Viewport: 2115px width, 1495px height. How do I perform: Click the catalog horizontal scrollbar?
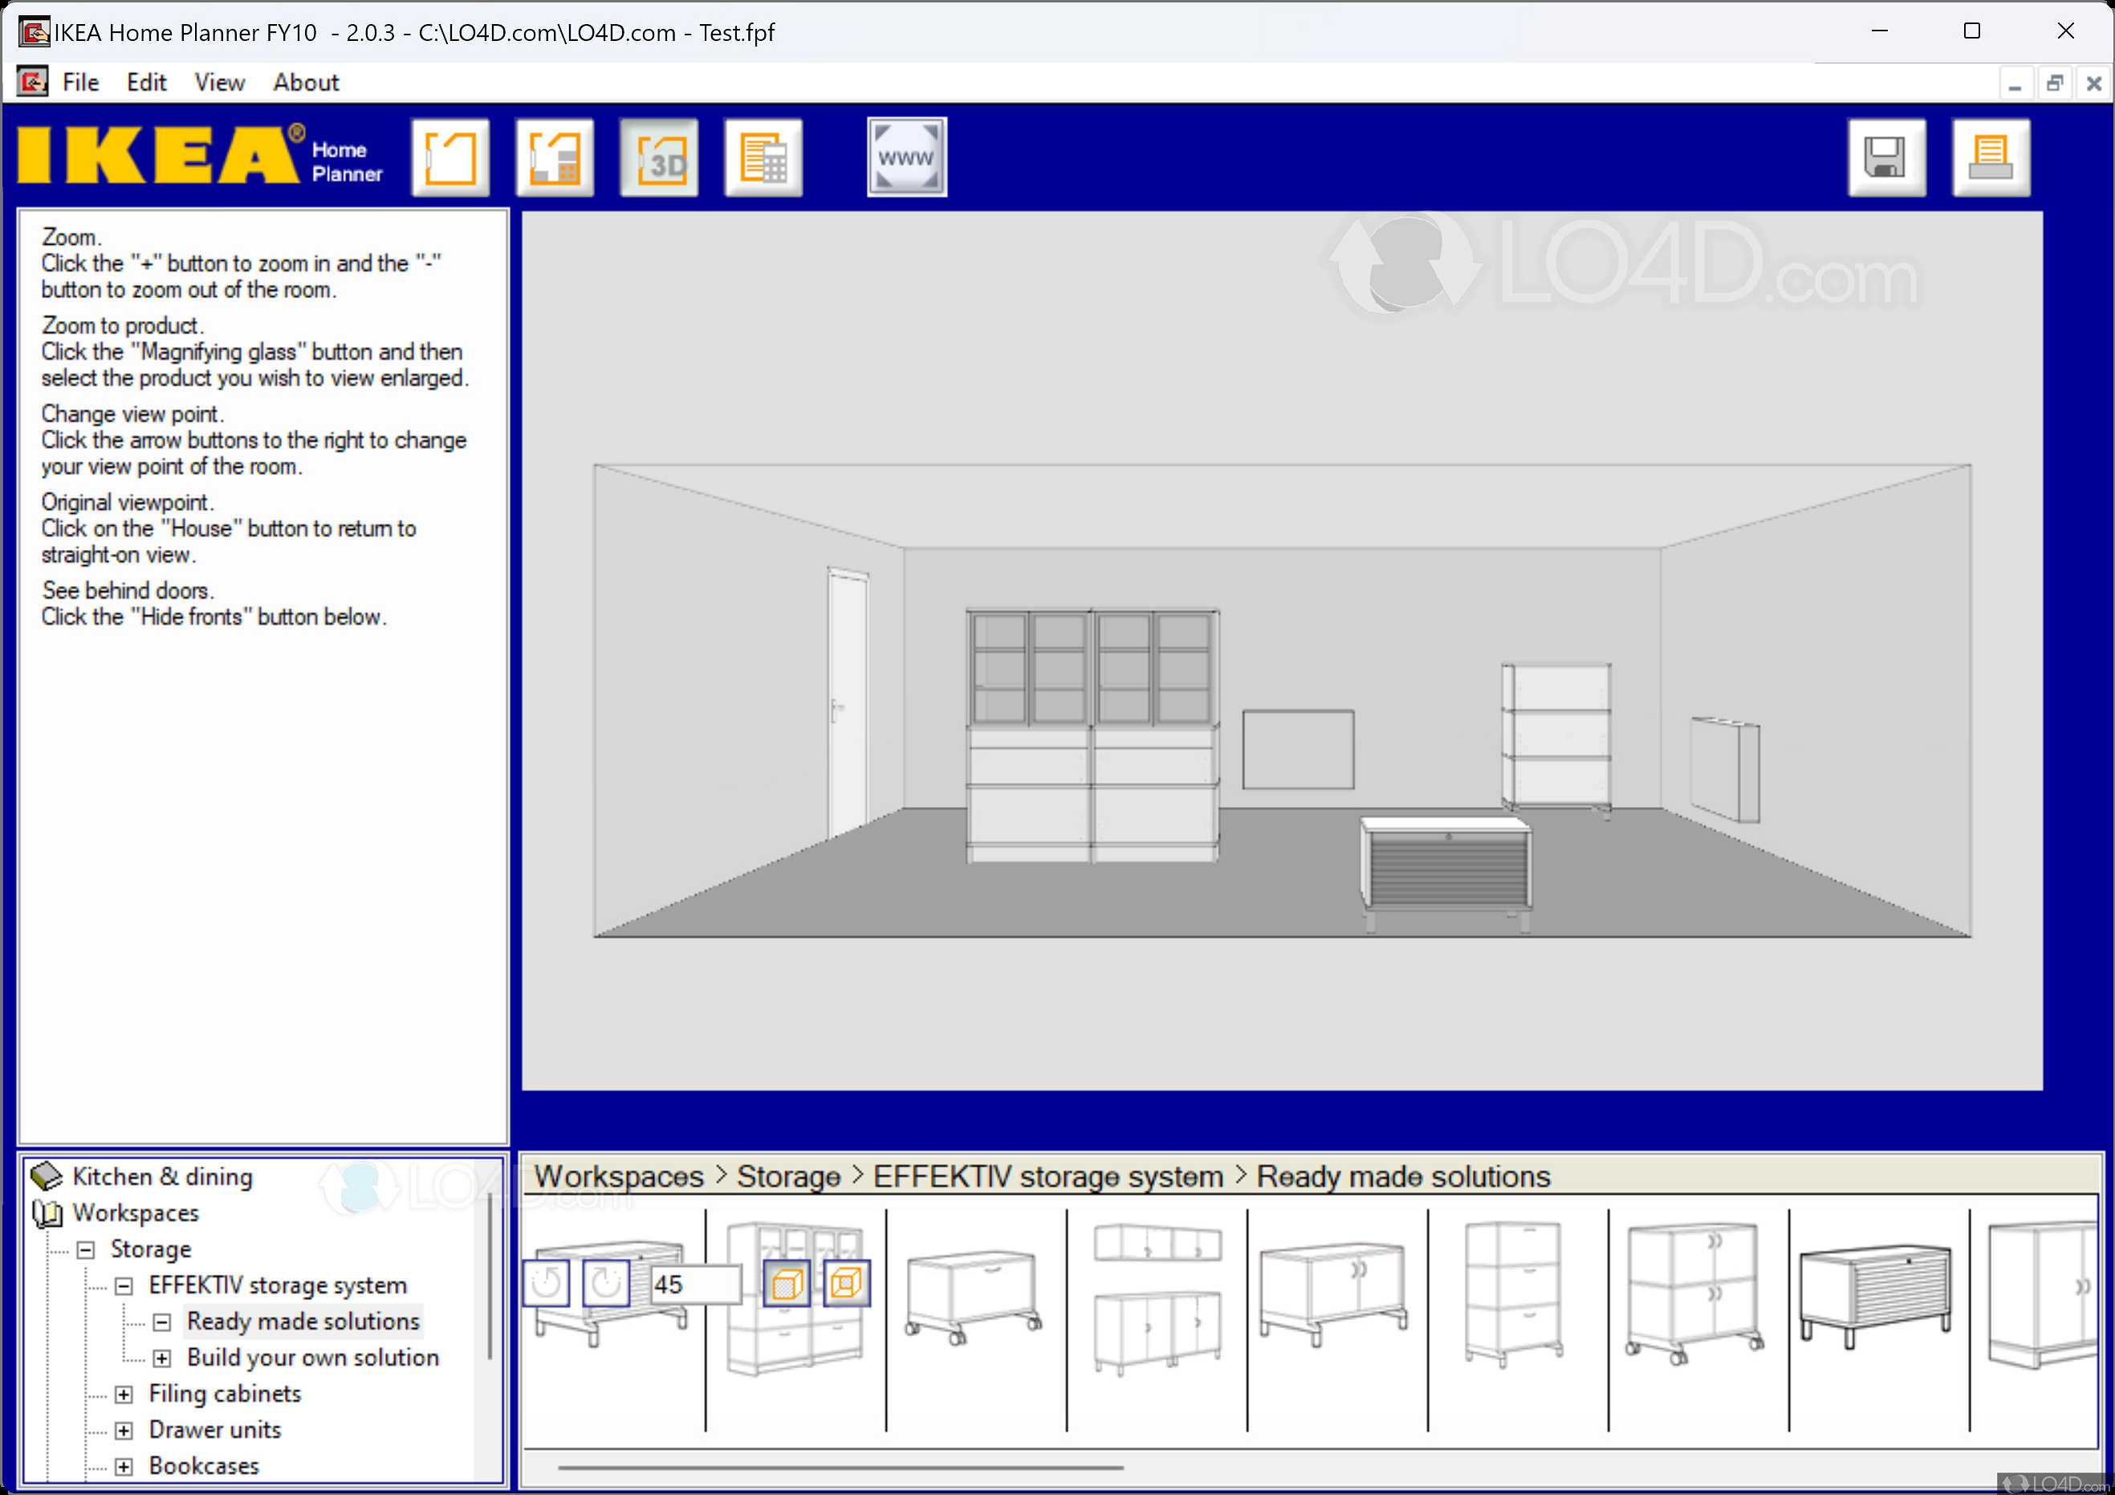(840, 1466)
